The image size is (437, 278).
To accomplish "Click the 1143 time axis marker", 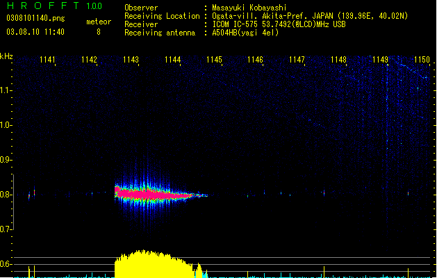I will point(131,60).
